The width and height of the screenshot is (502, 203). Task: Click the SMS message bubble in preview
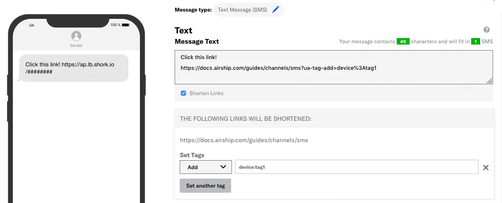coord(74,68)
